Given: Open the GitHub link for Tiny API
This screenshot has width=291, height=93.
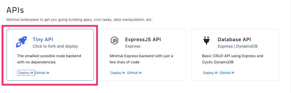Looking at the screenshot, I should [42, 73].
